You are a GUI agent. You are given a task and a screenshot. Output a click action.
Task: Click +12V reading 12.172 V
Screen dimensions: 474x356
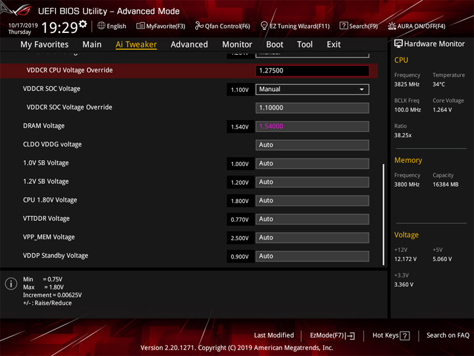(406, 259)
